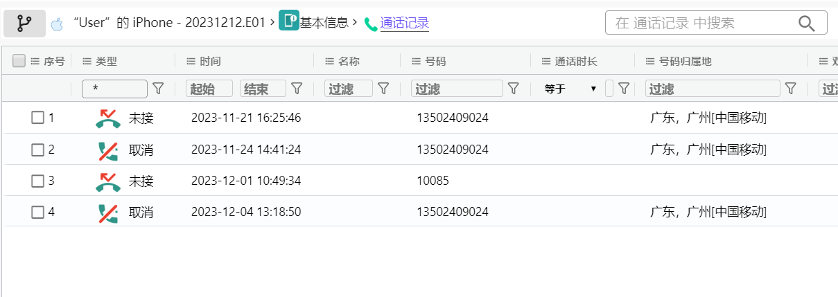This screenshot has width=838, height=297.
Task: Click the 通话时长 value filter field
Action: pyautogui.click(x=609, y=89)
